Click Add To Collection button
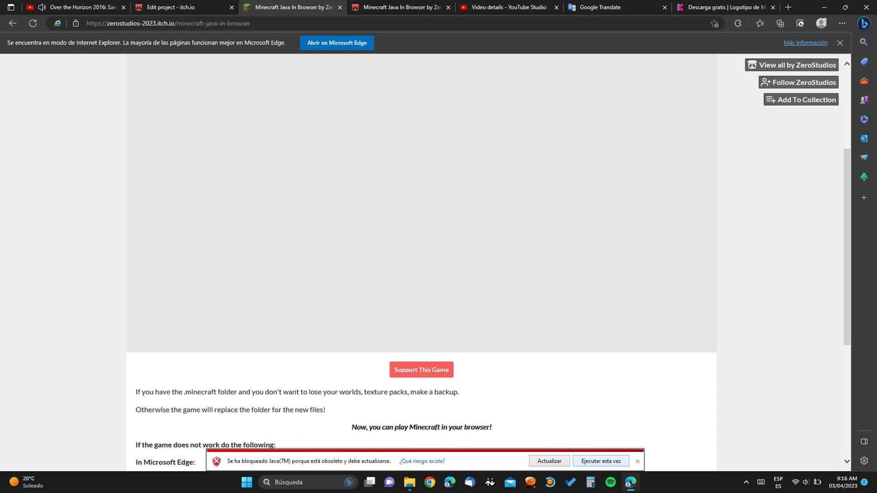 [x=802, y=100]
